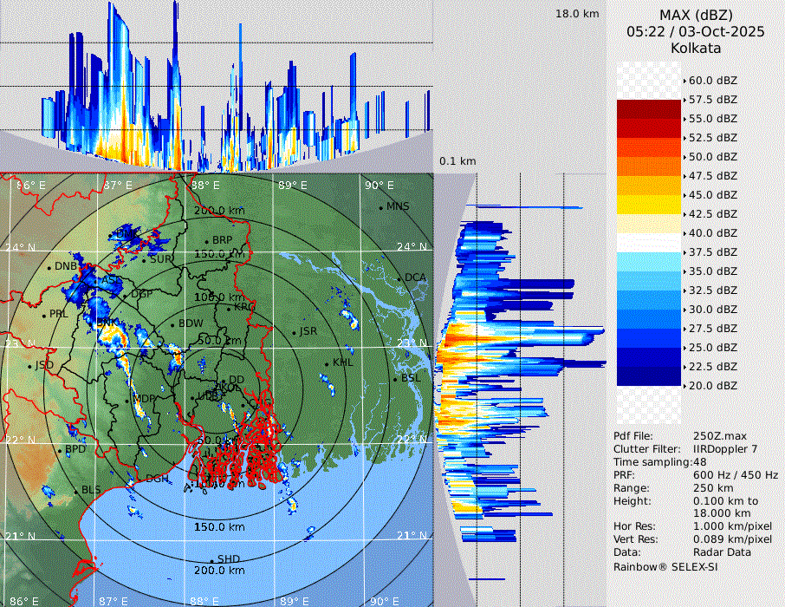Click the Kolkata radar name heading
Screen dimensions: 785x607
click(695, 48)
